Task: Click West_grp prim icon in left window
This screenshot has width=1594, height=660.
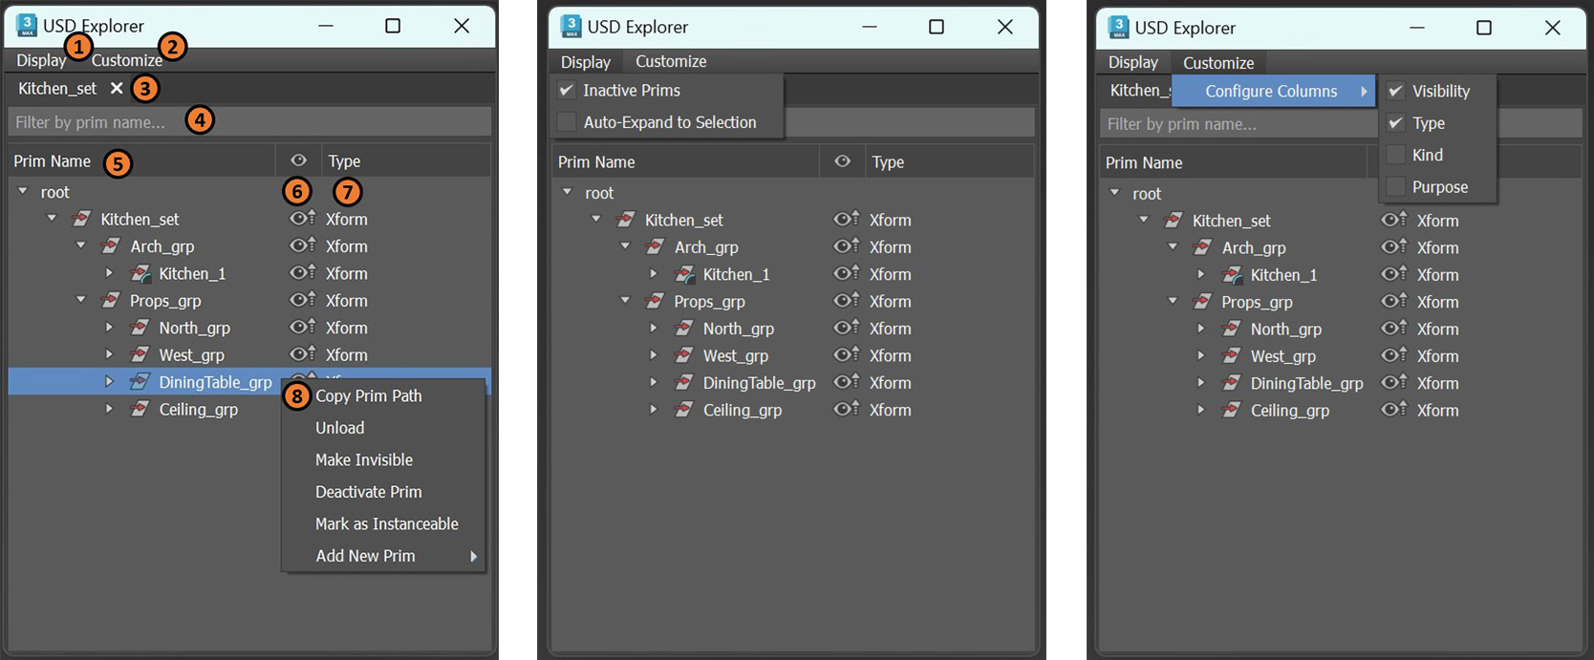Action: [x=140, y=355]
